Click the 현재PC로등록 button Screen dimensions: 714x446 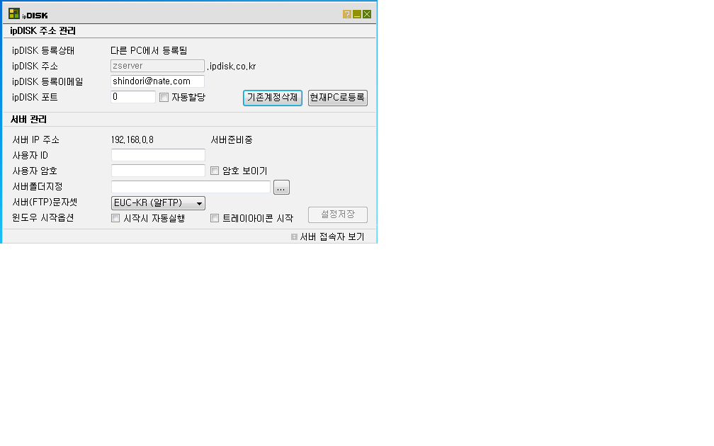pos(337,98)
